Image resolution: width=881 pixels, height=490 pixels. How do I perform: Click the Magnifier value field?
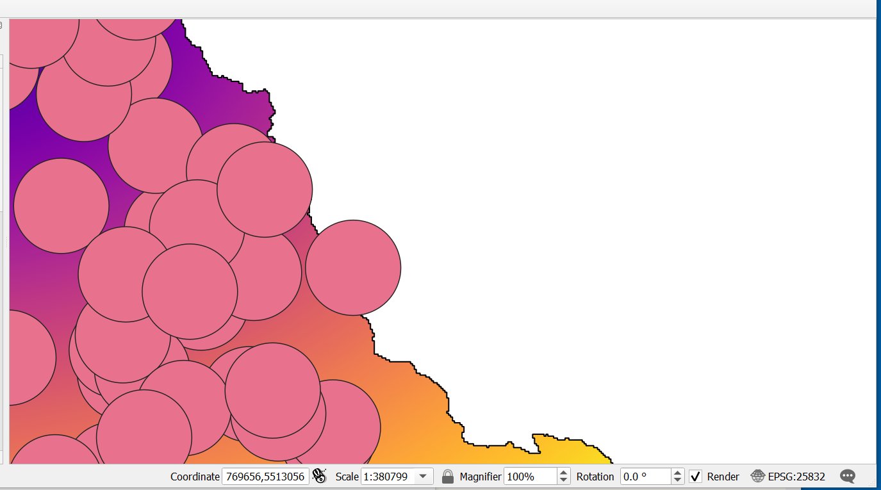pos(531,477)
